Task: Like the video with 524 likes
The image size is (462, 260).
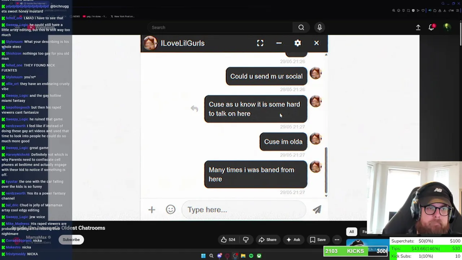Action: tap(228, 240)
